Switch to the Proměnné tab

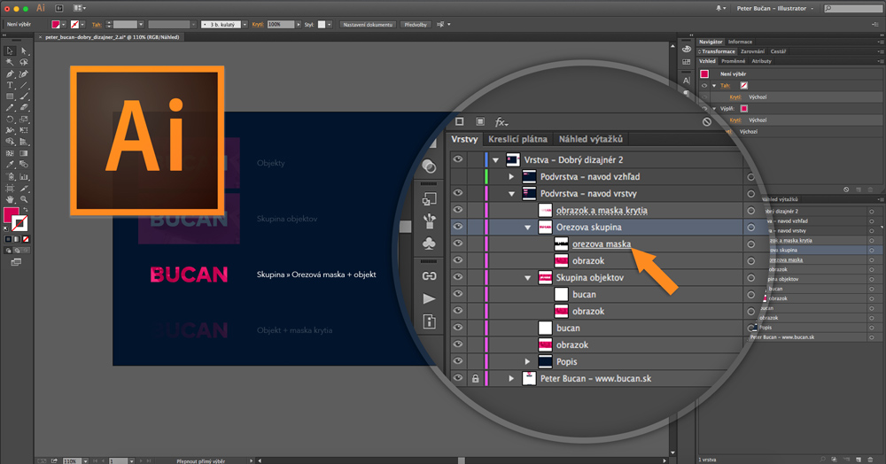pyautogui.click(x=733, y=61)
